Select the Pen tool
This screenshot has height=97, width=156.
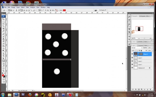click(x=3, y=54)
